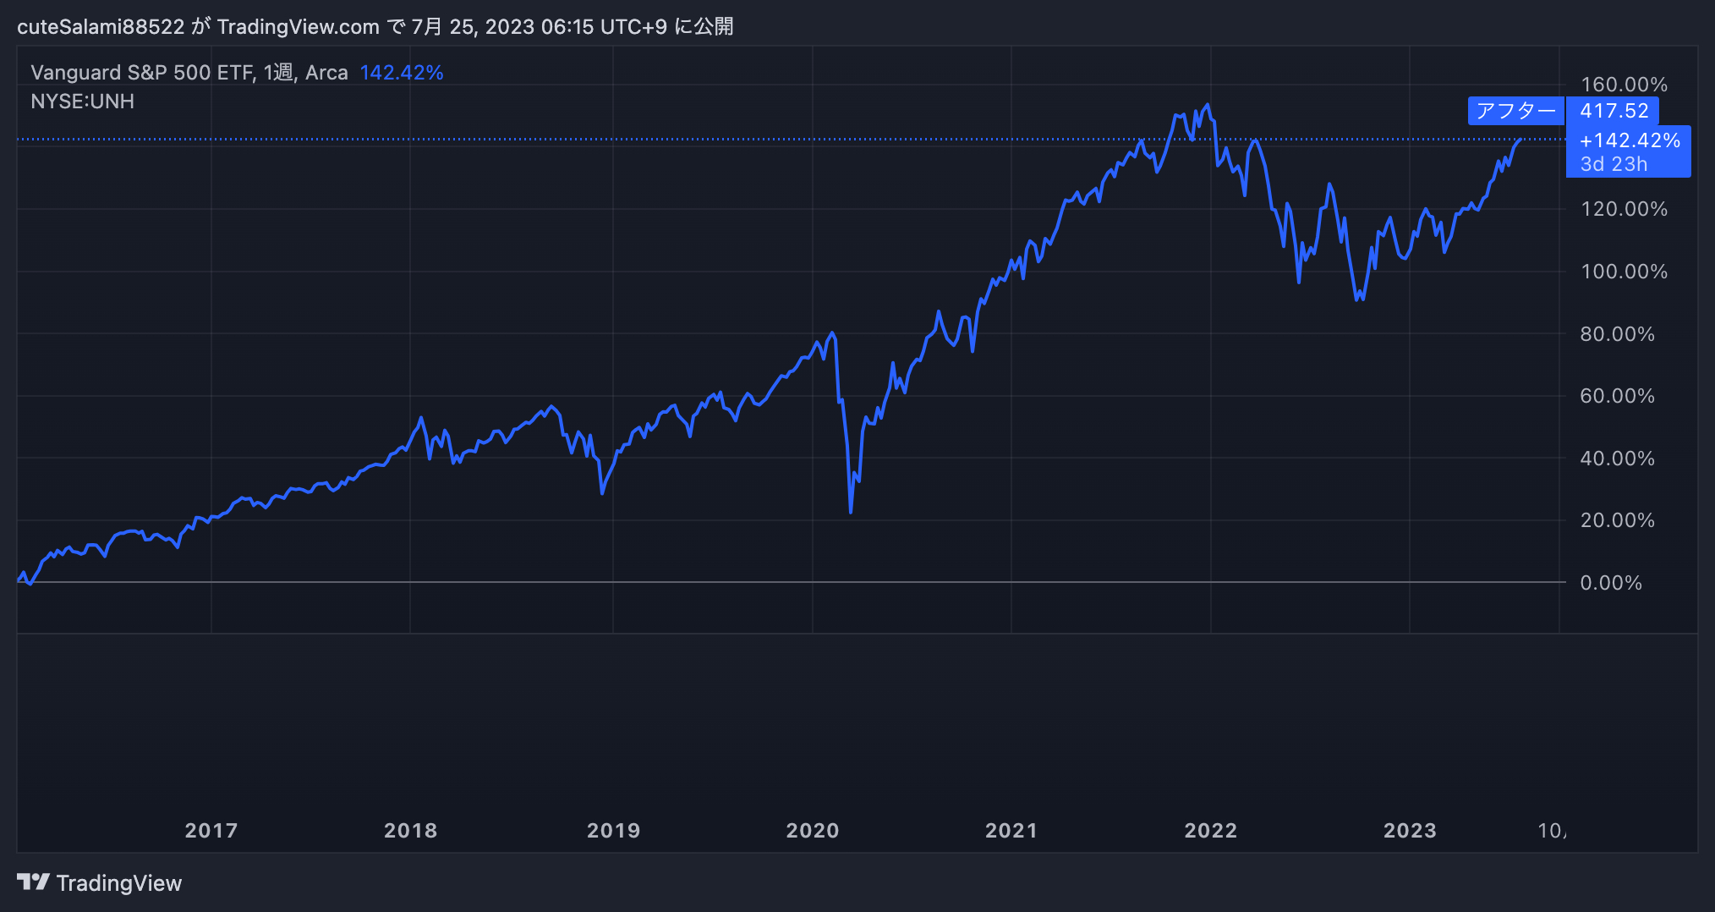Image resolution: width=1715 pixels, height=912 pixels.
Task: Click the 40.00% axis label
Action: 1617,459
